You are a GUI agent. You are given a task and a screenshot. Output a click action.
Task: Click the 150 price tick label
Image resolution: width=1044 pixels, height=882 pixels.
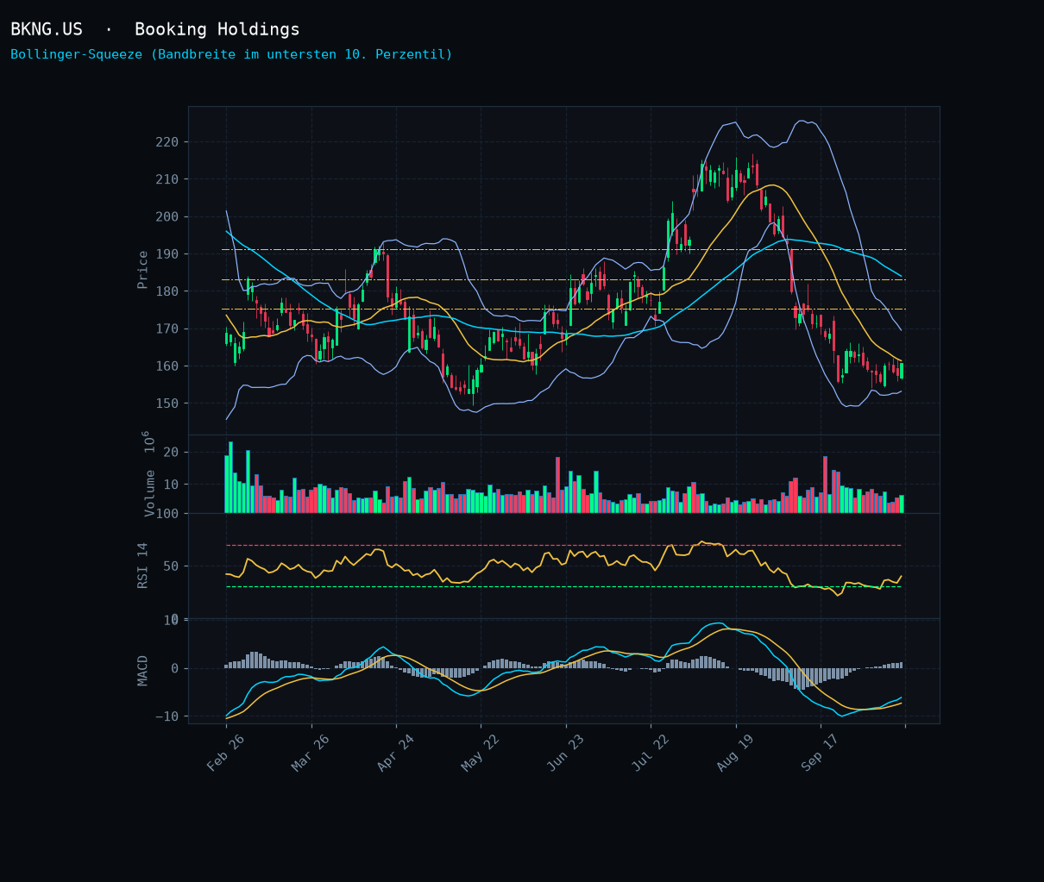pos(167,403)
